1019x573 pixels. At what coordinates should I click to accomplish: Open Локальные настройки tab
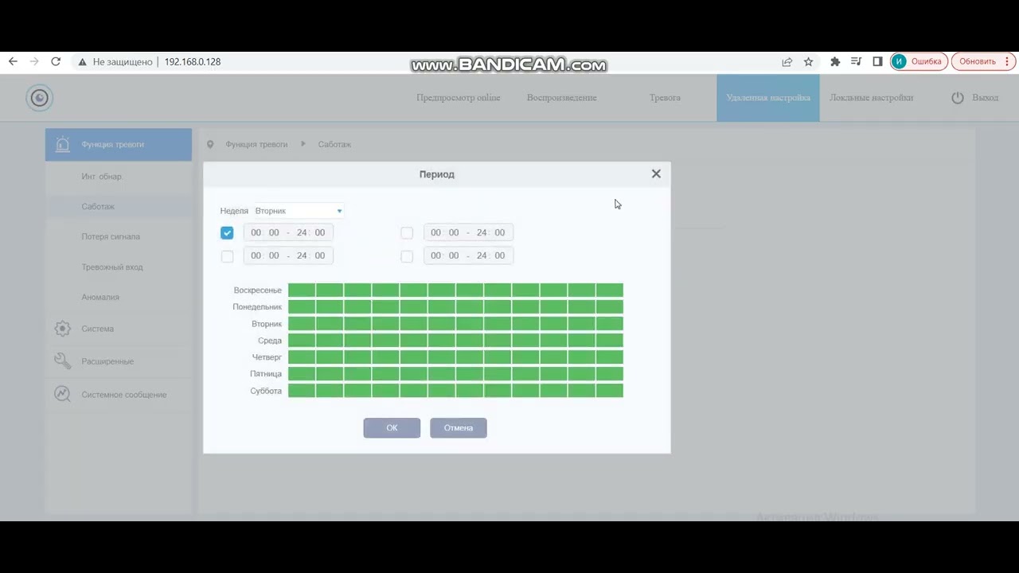872,98
